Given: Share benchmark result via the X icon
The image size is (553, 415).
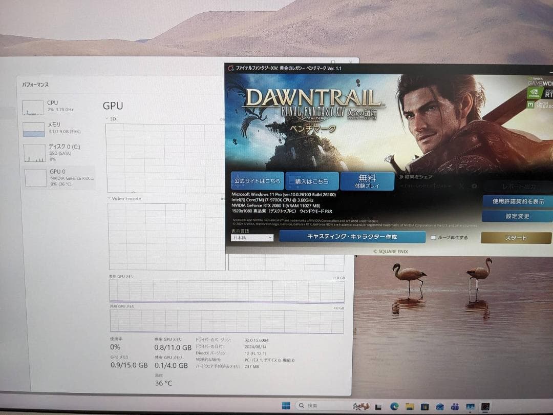Looking at the screenshot, I should pos(461,185).
